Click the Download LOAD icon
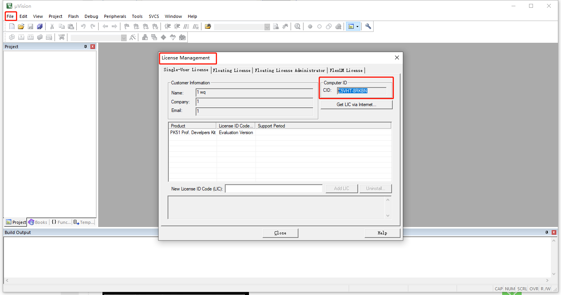Image resolution: width=561 pixels, height=295 pixels. point(62,37)
